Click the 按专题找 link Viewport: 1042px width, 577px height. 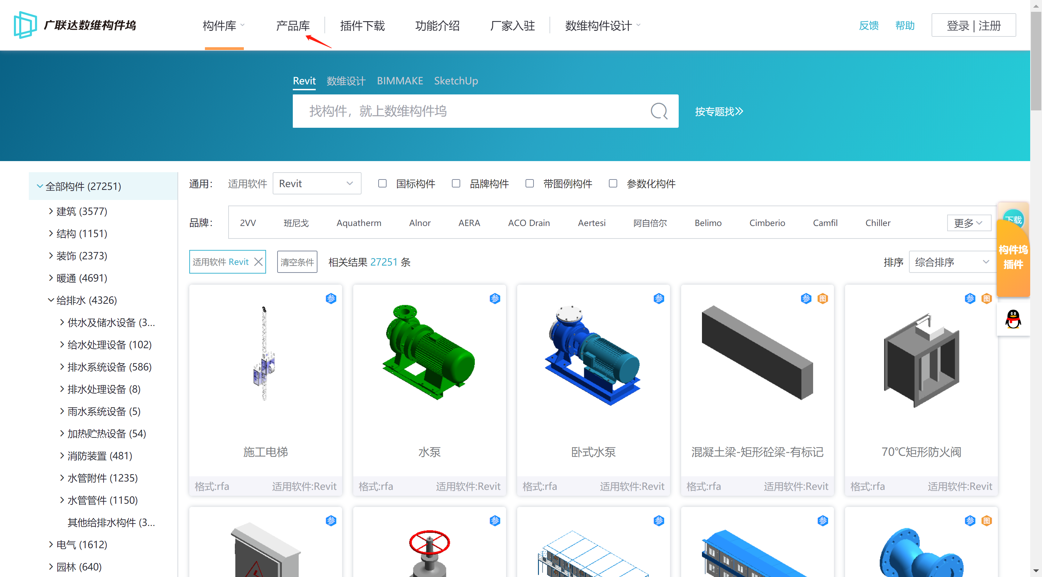[x=719, y=111]
